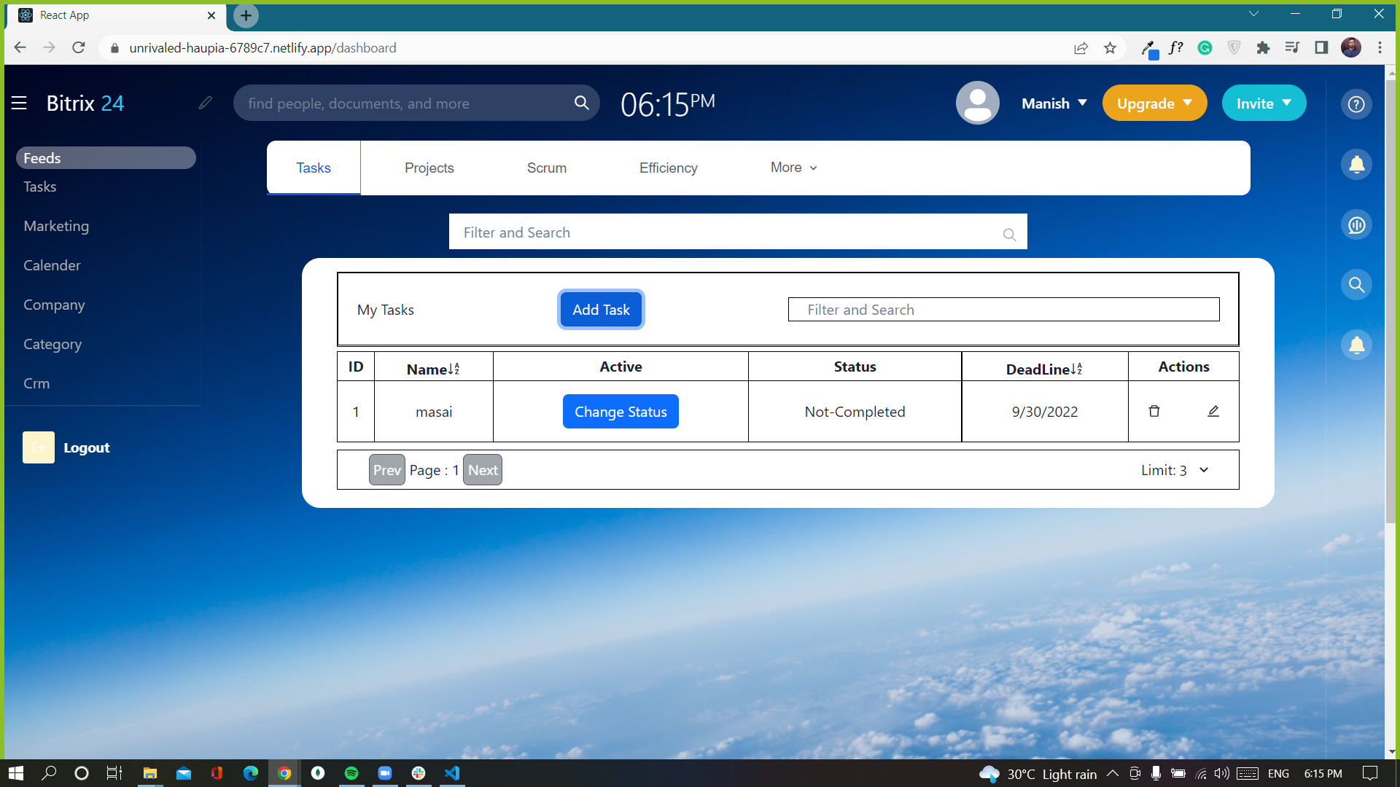
Task: Click the help question mark icon
Action: click(x=1356, y=104)
